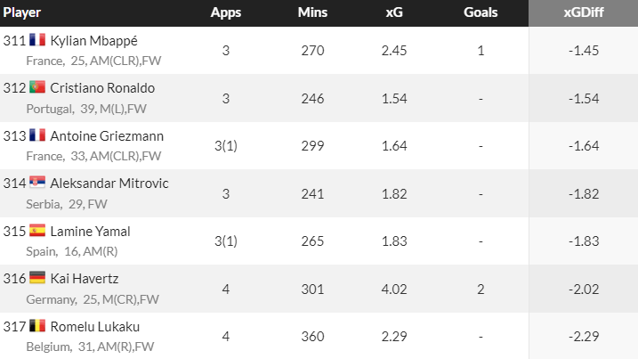The width and height of the screenshot is (638, 359).
Task: Sort table by Apps column
Action: click(x=225, y=12)
